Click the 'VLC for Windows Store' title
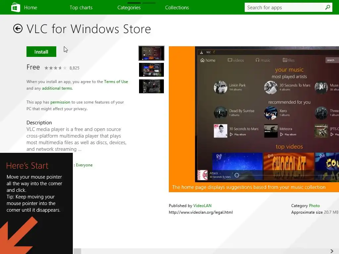 pos(89,29)
